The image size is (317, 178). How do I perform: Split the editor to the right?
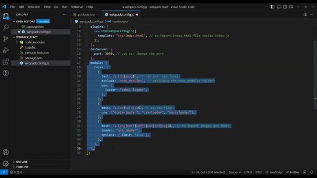pos(305,14)
